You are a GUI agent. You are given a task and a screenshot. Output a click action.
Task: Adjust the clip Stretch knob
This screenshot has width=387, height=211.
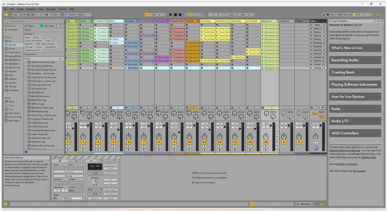click(95, 181)
